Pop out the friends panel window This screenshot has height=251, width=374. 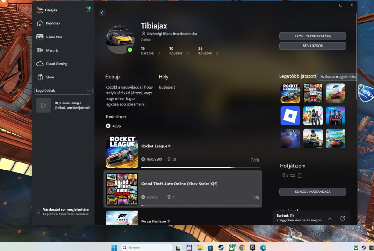click(x=343, y=218)
